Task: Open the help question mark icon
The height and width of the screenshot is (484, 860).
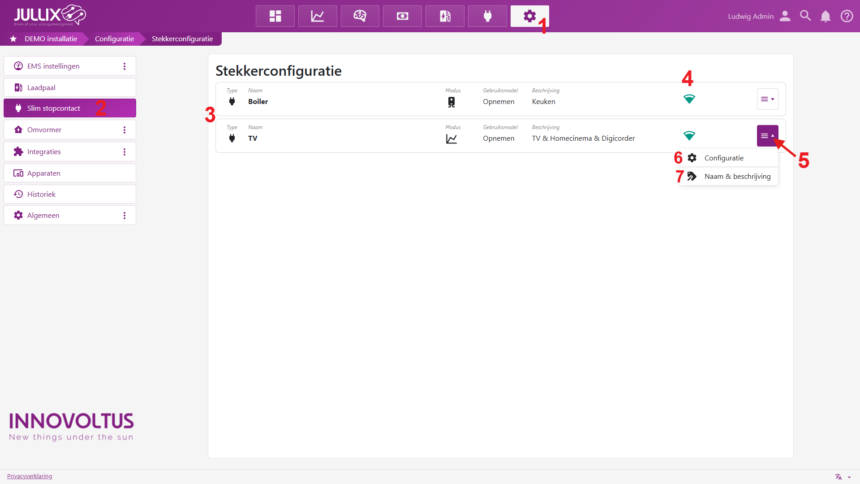Action: point(847,16)
